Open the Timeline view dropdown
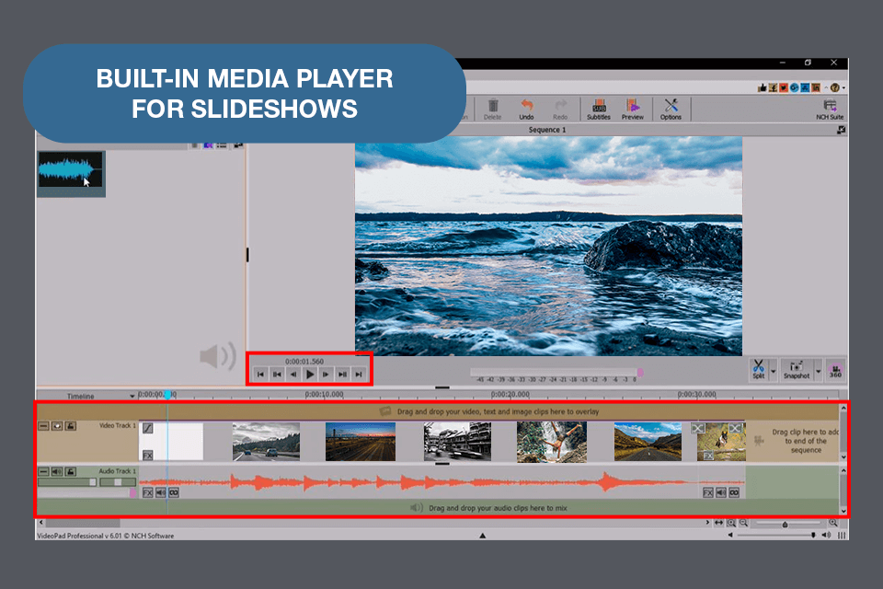The width and height of the screenshot is (883, 589). [x=132, y=397]
